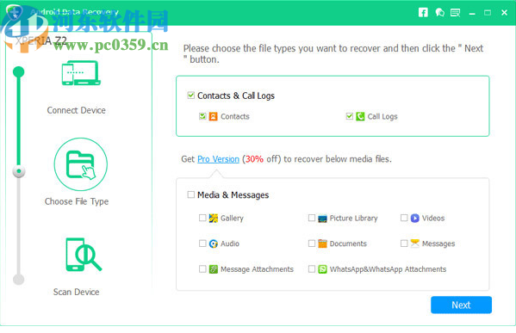The height and width of the screenshot is (333, 516).
Task: Click the app logo in title bar
Action: tap(14, 13)
